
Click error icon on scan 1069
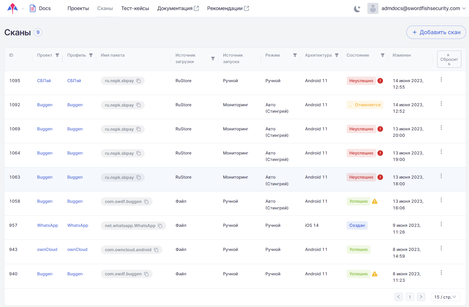[x=380, y=129]
